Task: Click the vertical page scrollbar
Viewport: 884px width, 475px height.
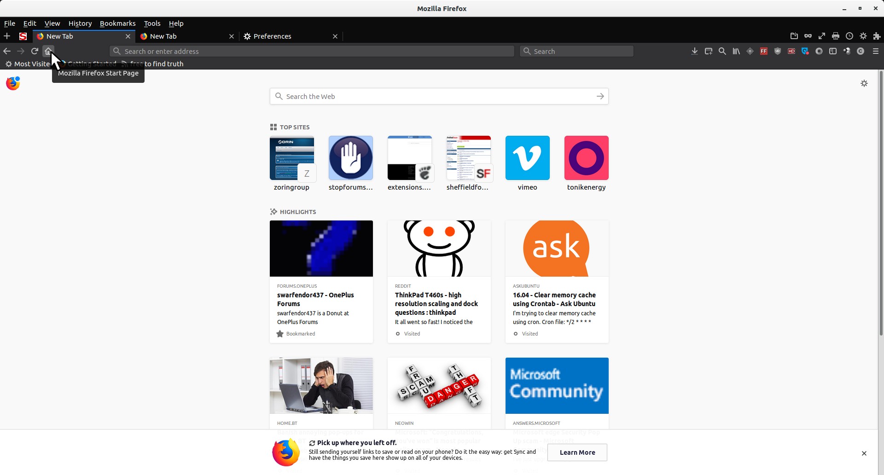Action: (x=881, y=203)
